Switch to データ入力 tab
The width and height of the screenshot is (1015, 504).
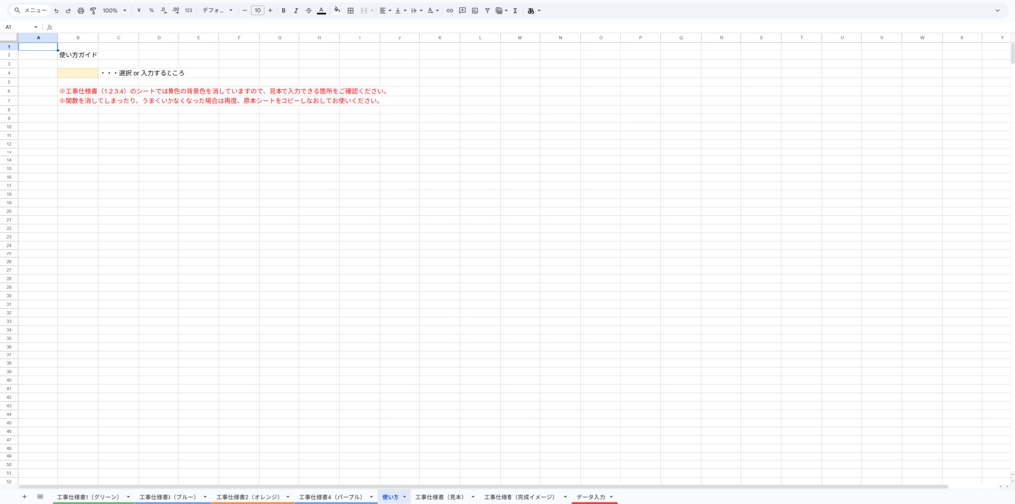coord(591,497)
